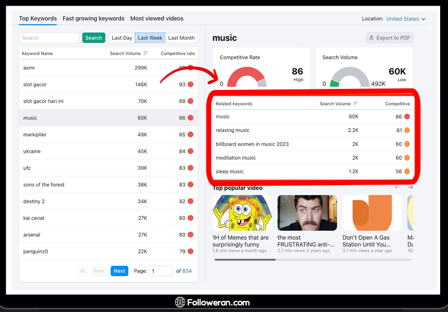Click the previous arrow above popular videos
Screen dimensions: 448x312
(397, 187)
